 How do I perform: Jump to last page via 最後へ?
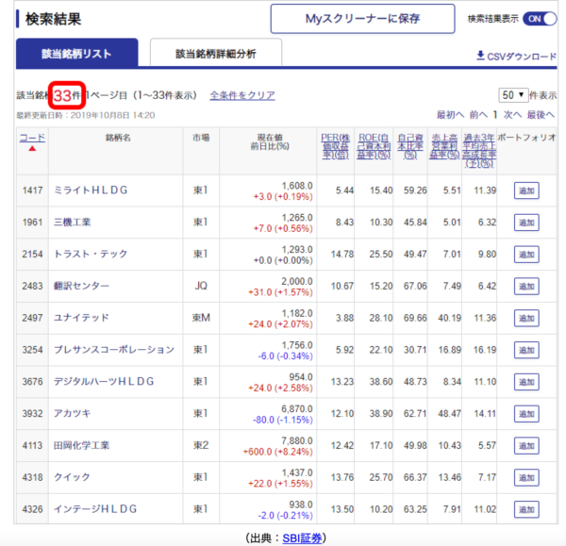click(x=541, y=114)
